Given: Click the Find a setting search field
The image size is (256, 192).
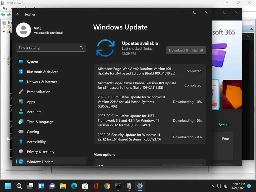Looking at the screenshot, I should 51,47.
